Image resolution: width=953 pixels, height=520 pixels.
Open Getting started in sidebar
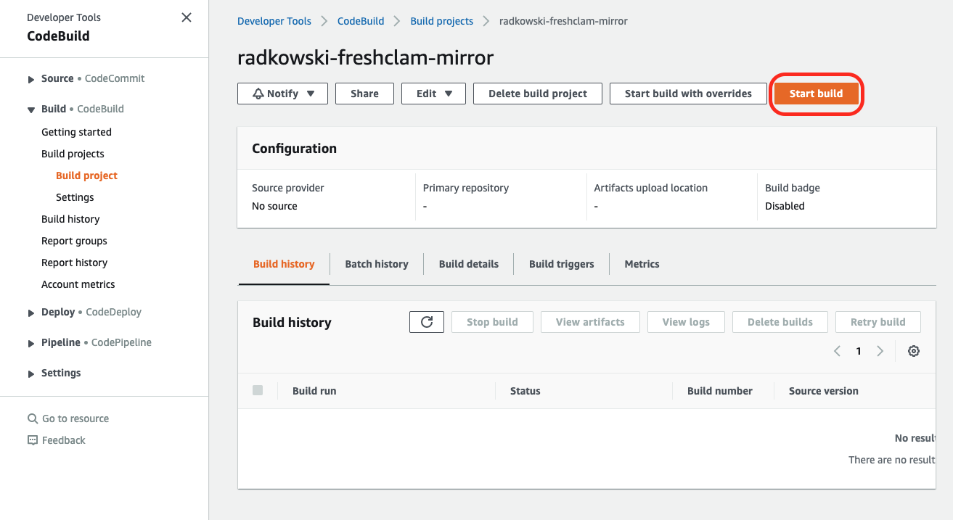(76, 132)
